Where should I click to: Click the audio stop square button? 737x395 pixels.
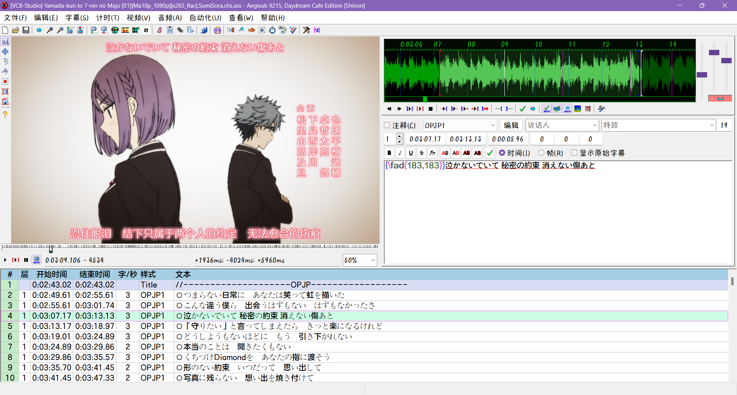(431, 109)
